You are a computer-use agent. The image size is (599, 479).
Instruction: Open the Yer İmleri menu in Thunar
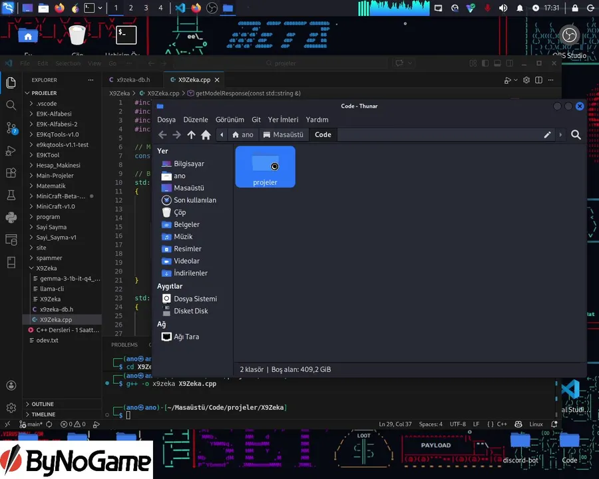[283, 120]
